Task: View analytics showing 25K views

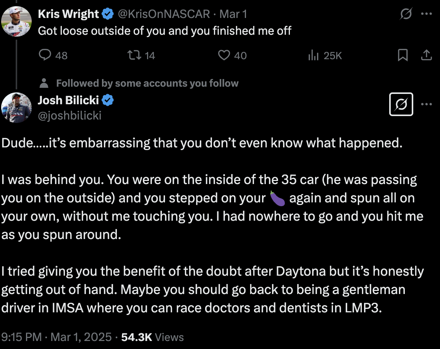Action: point(325,55)
